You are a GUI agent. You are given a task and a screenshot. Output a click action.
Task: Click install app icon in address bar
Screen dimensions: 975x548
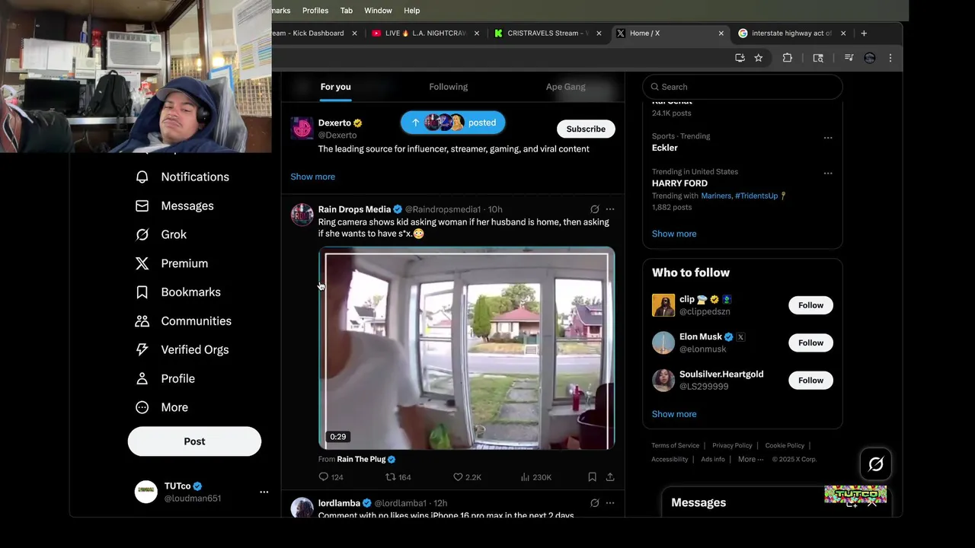tap(740, 58)
